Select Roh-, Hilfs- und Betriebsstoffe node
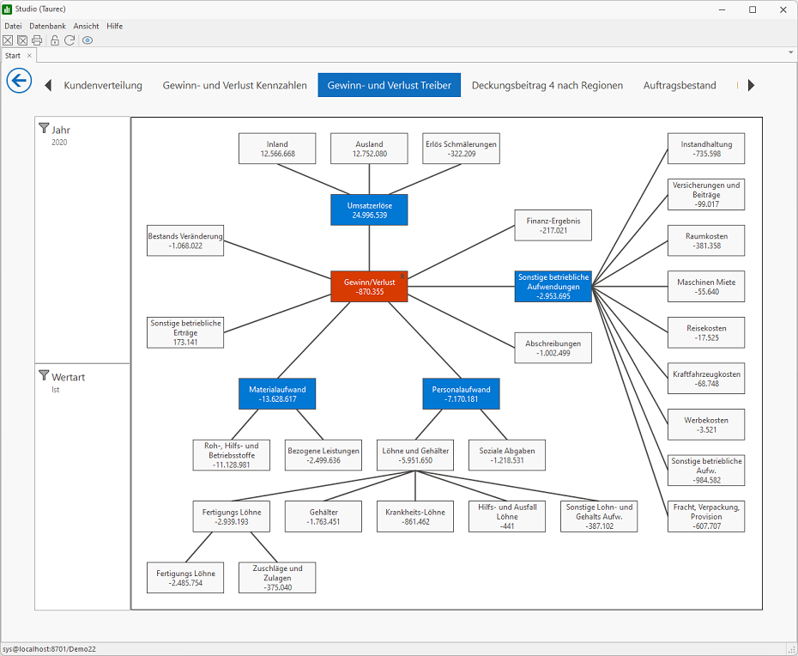 point(232,455)
